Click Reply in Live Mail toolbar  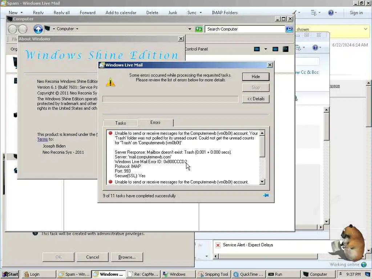38,13
